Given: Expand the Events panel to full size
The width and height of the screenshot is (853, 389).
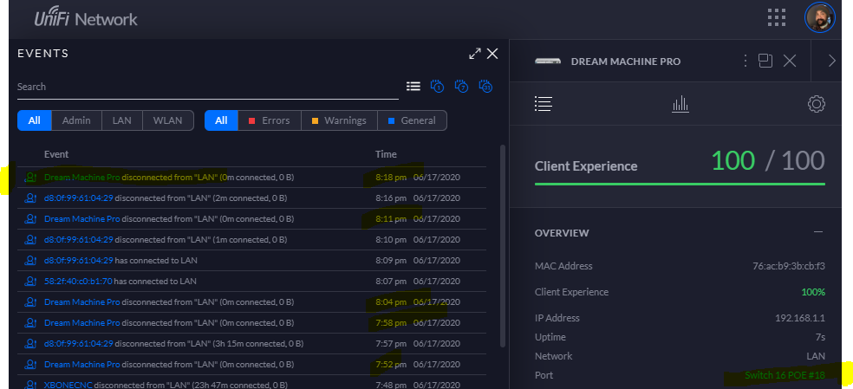Looking at the screenshot, I should pyautogui.click(x=475, y=54).
